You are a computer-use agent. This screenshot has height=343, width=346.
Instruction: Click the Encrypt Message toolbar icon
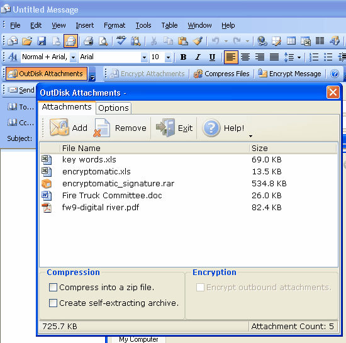(x=262, y=73)
